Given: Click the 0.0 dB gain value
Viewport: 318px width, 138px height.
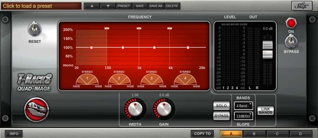Looking at the screenshot, I should [x=164, y=95].
